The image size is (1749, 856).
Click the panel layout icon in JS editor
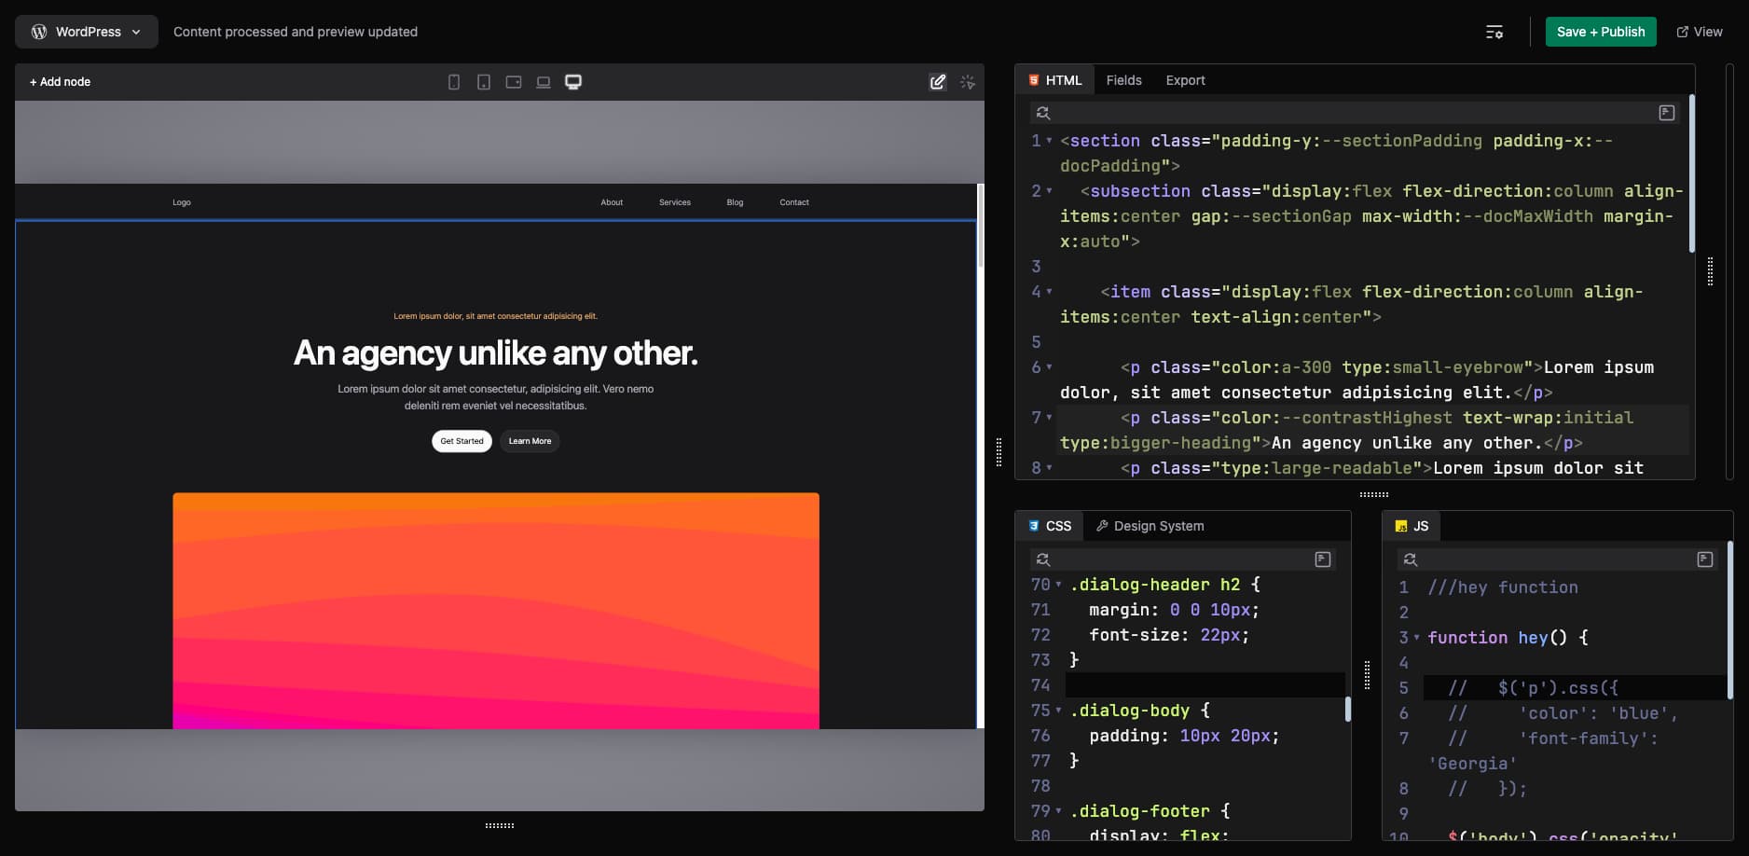[1705, 559]
